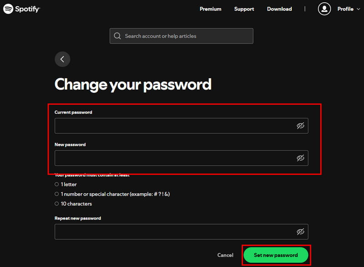The image size is (364, 267).
Task: Click the back arrow button
Action: pos(62,59)
